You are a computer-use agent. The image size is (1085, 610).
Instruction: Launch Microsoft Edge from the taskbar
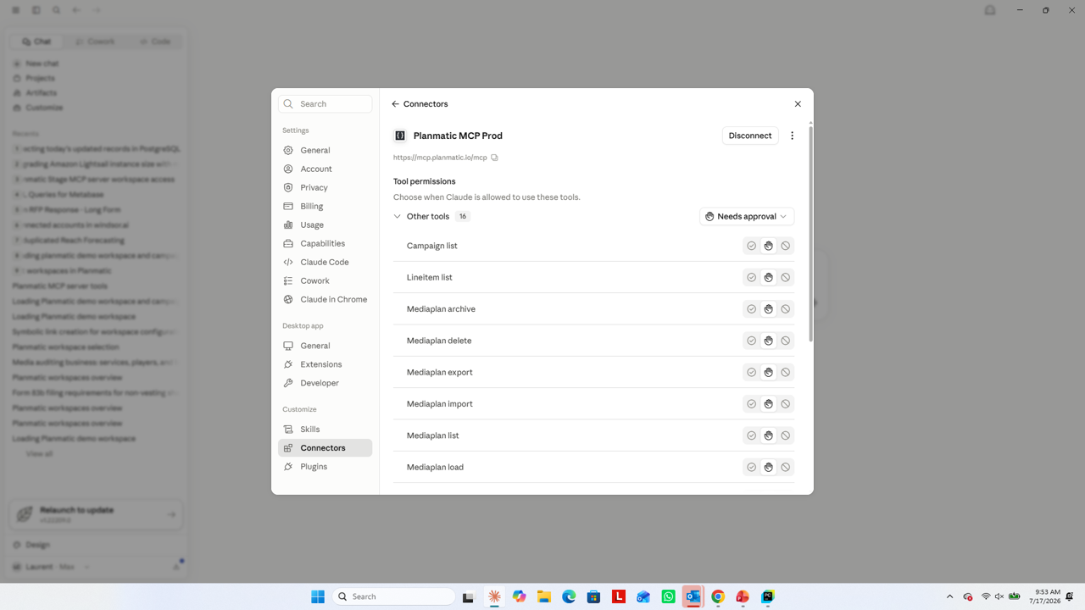click(569, 596)
